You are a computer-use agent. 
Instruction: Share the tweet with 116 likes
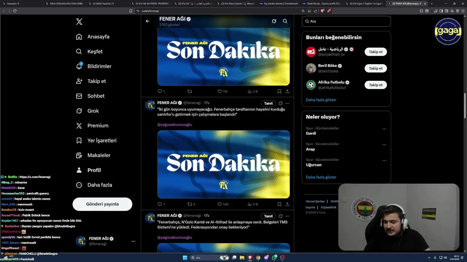287,91
